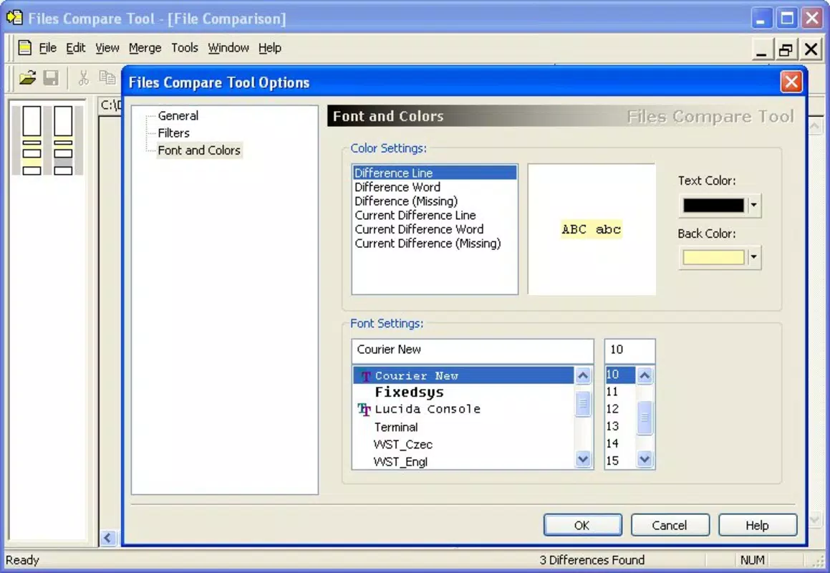Select font size 13 in the size list
Image resolution: width=830 pixels, height=573 pixels.
tap(620, 426)
